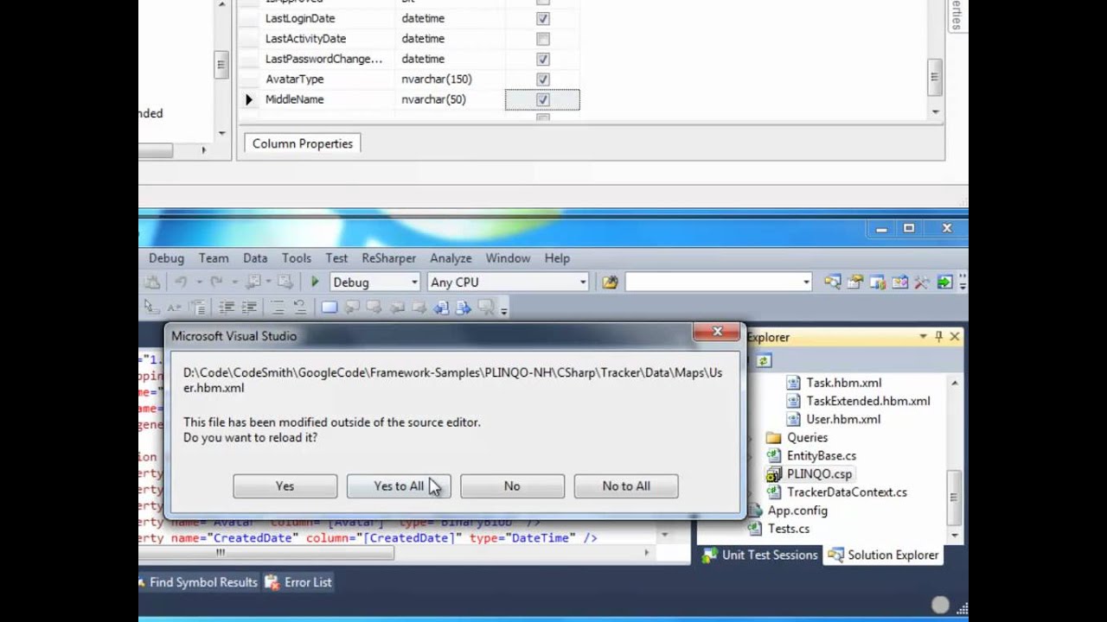Click the Paste icon at toolbar start

pyautogui.click(x=151, y=282)
